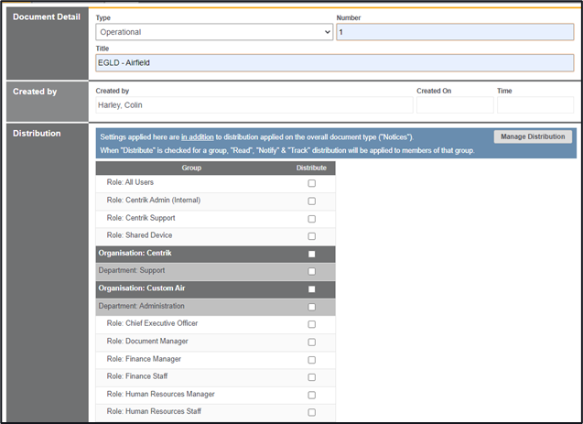Check Distribute for Department: Administration

(x=311, y=307)
